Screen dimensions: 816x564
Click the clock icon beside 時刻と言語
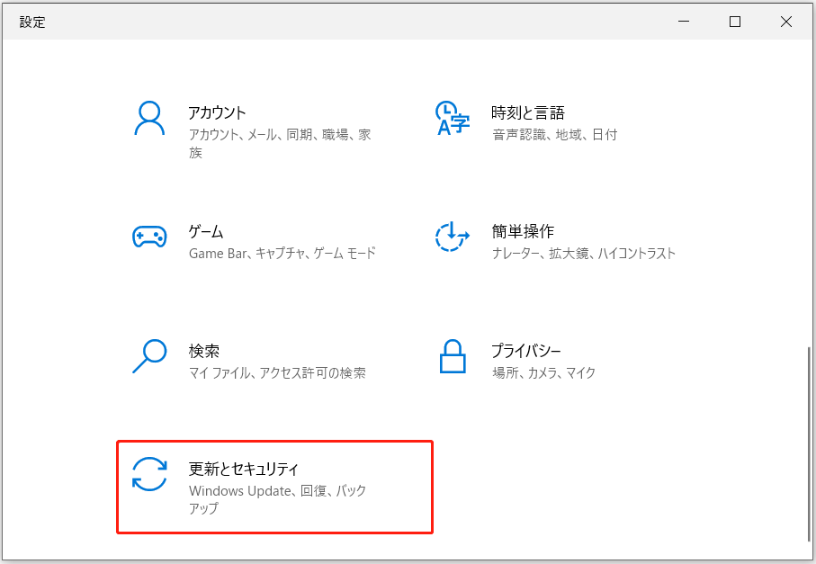452,120
